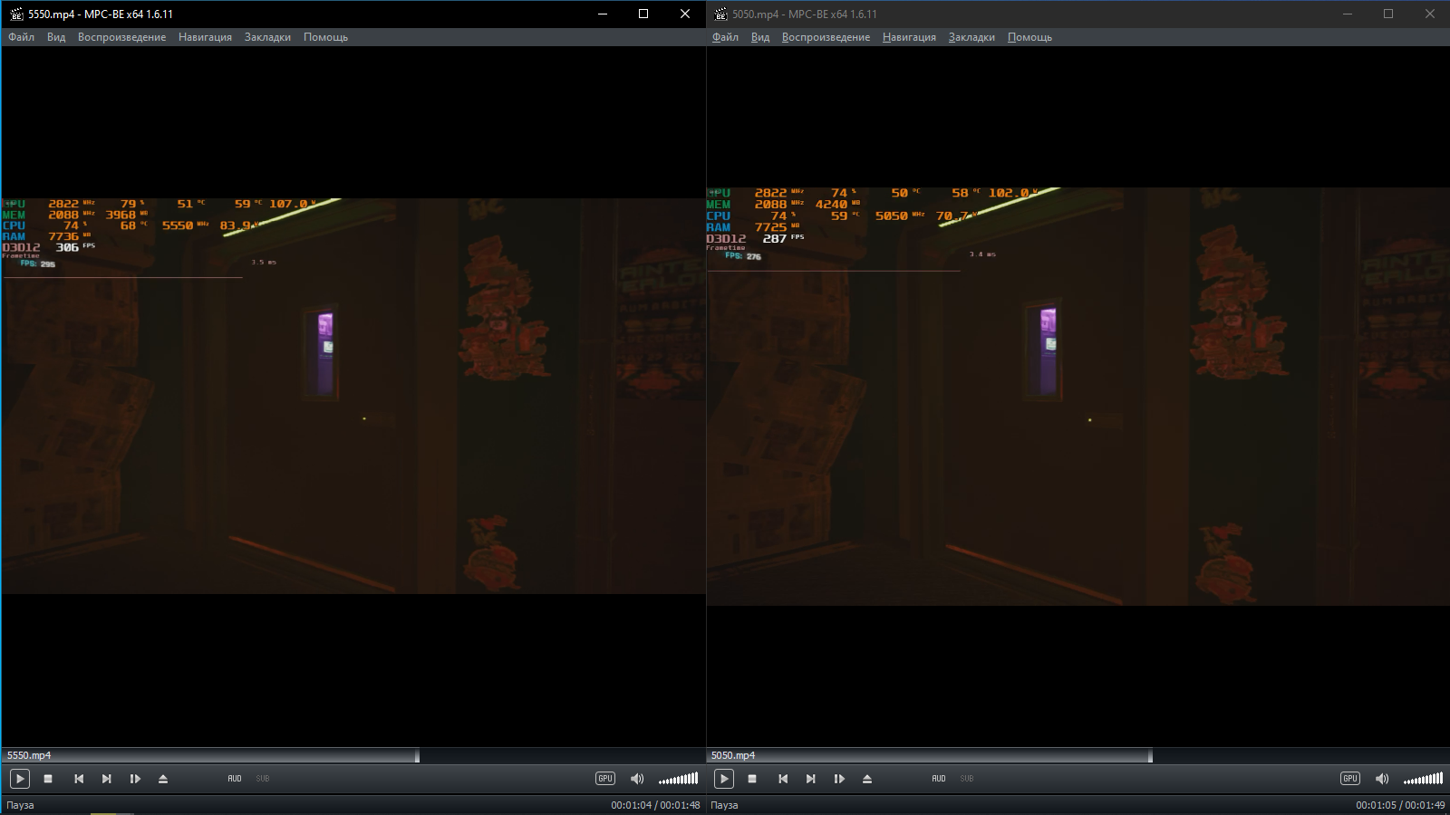
Task: Open SUB subtitle selector in 5550.mp4 window
Action: pos(263,779)
